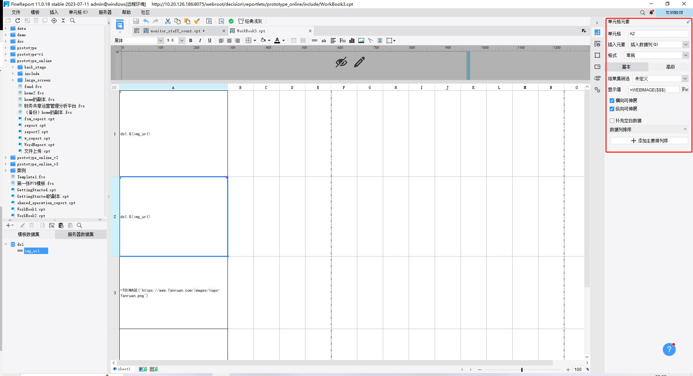Screen dimensions: 693x376
Task: Toggle Bold text formatting
Action: click(191, 41)
